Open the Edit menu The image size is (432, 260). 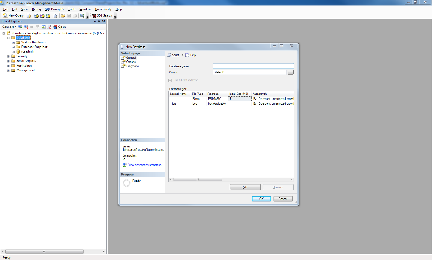(15, 9)
